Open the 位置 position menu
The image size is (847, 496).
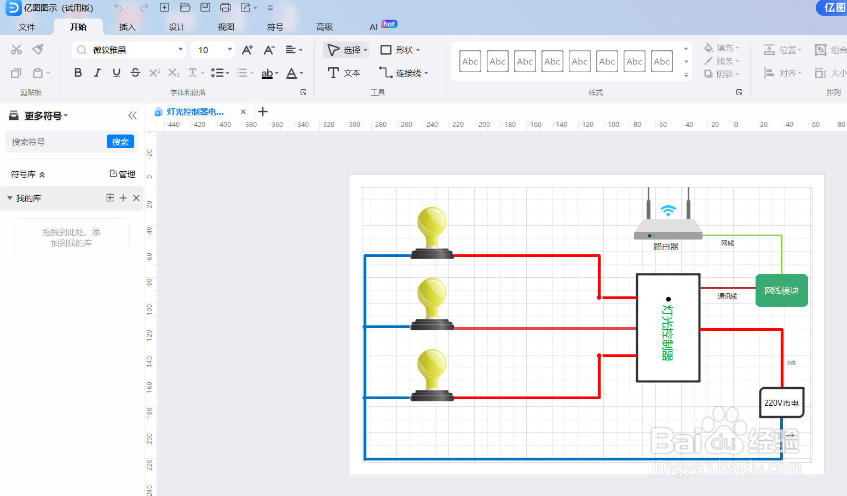[x=783, y=50]
